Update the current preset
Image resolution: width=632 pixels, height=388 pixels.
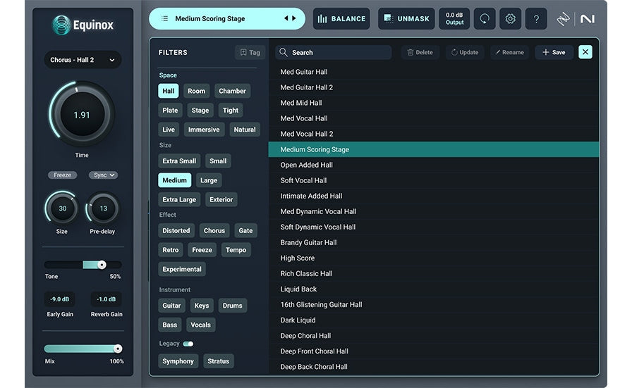tap(465, 52)
